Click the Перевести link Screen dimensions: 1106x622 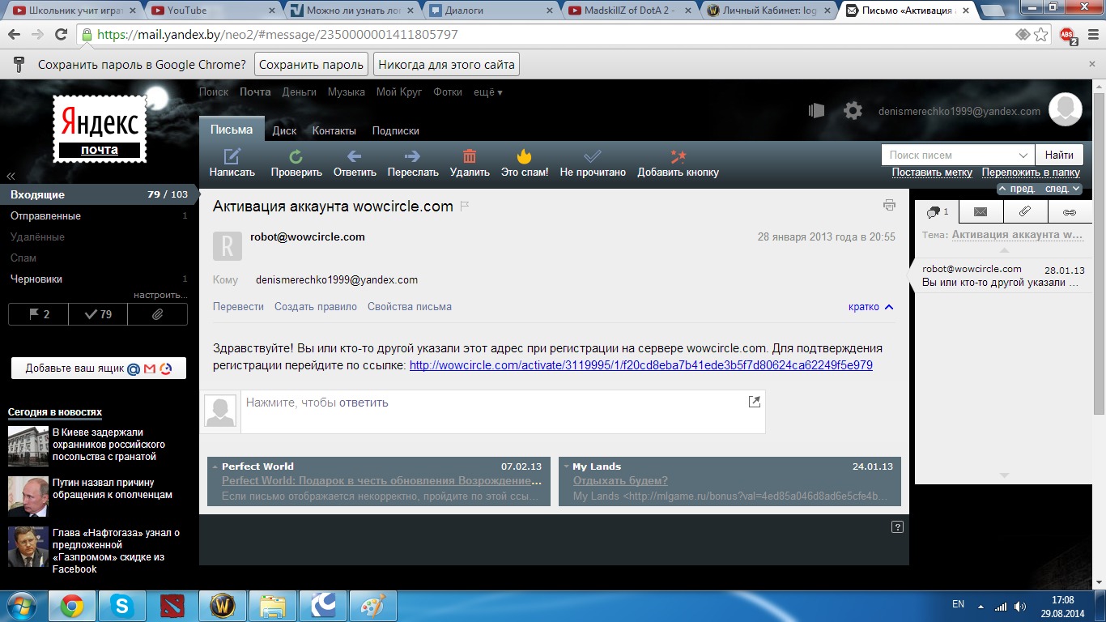pyautogui.click(x=238, y=307)
